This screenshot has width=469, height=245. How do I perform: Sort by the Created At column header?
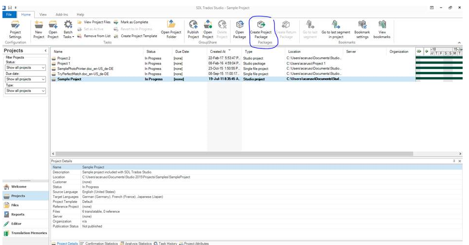click(224, 51)
